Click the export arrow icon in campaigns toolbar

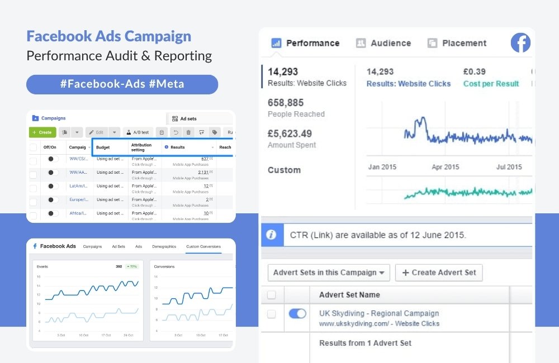coord(201,132)
